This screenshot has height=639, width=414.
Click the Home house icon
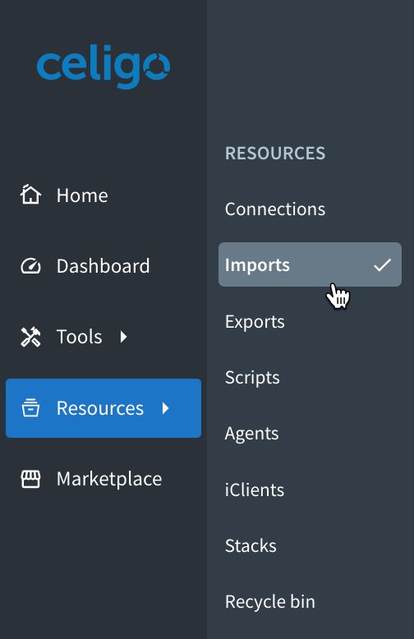(30, 194)
